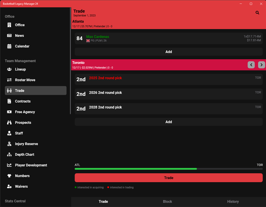Click the 'interested in acquiring' legend
Viewport: 266px width, 207px height.
pyautogui.click(x=89, y=187)
